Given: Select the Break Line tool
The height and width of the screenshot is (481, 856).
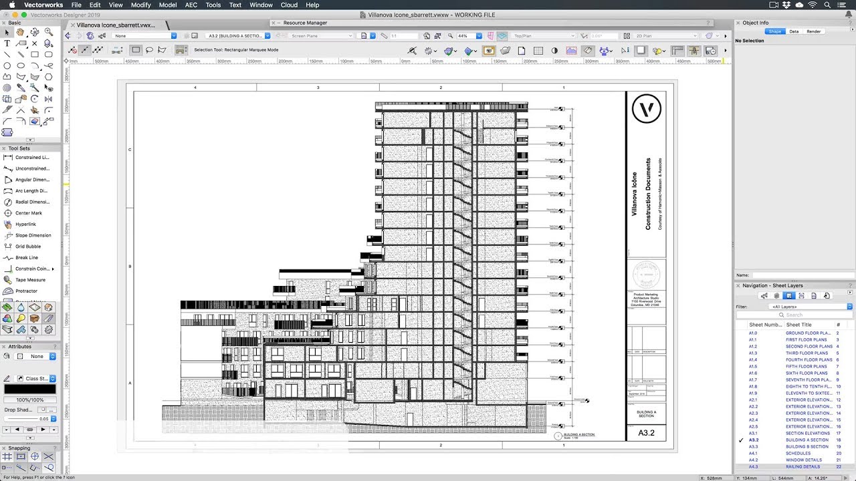Looking at the screenshot, I should tap(26, 258).
